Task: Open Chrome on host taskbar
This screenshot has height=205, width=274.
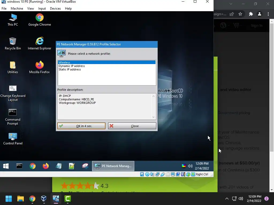Action: point(32,199)
